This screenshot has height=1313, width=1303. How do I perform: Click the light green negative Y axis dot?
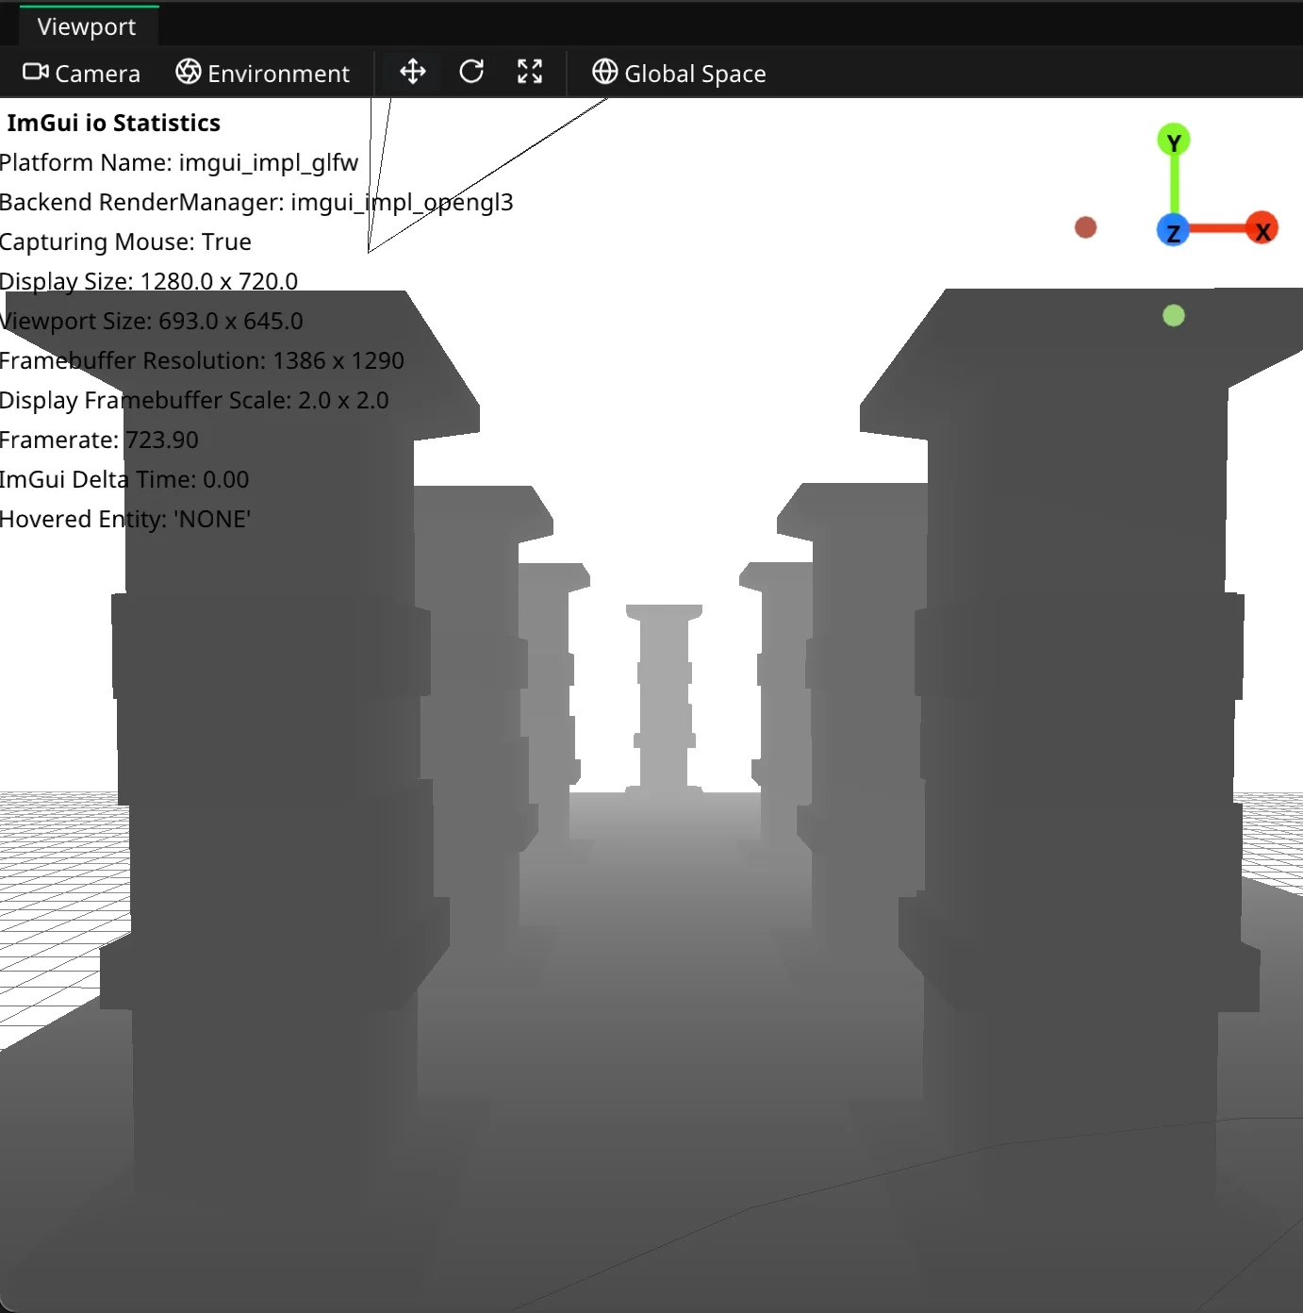pyautogui.click(x=1174, y=316)
